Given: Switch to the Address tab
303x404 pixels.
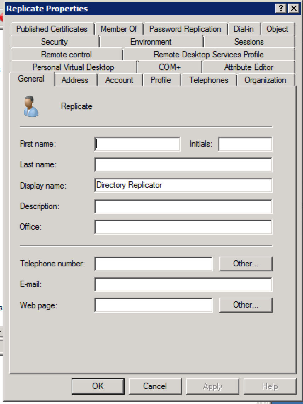Looking at the screenshot, I should click(x=74, y=80).
